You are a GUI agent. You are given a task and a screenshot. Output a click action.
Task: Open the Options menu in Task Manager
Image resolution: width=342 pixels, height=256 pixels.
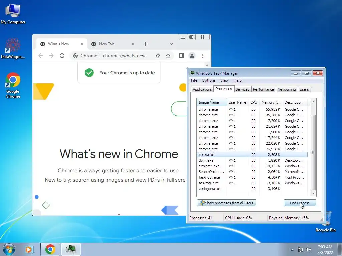(x=208, y=80)
